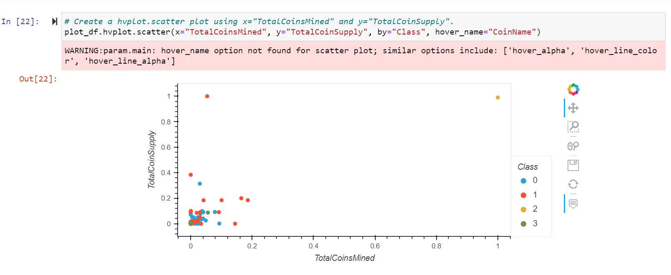Viewport: 671px width, 275px height.
Task: Hide Class 2 by clicking its legend entry
Action: 530,209
